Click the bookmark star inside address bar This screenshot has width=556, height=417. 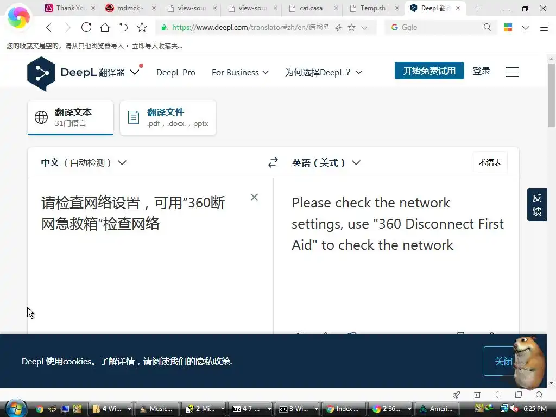pos(351,27)
